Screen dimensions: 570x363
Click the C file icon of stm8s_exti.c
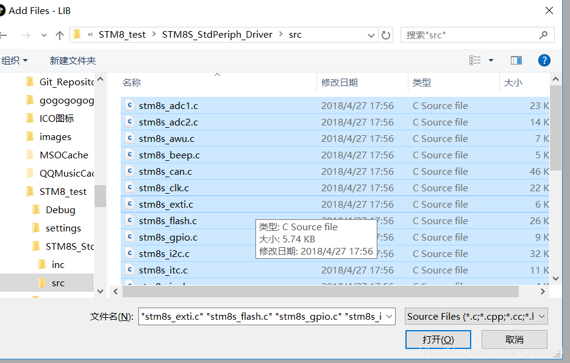(129, 204)
